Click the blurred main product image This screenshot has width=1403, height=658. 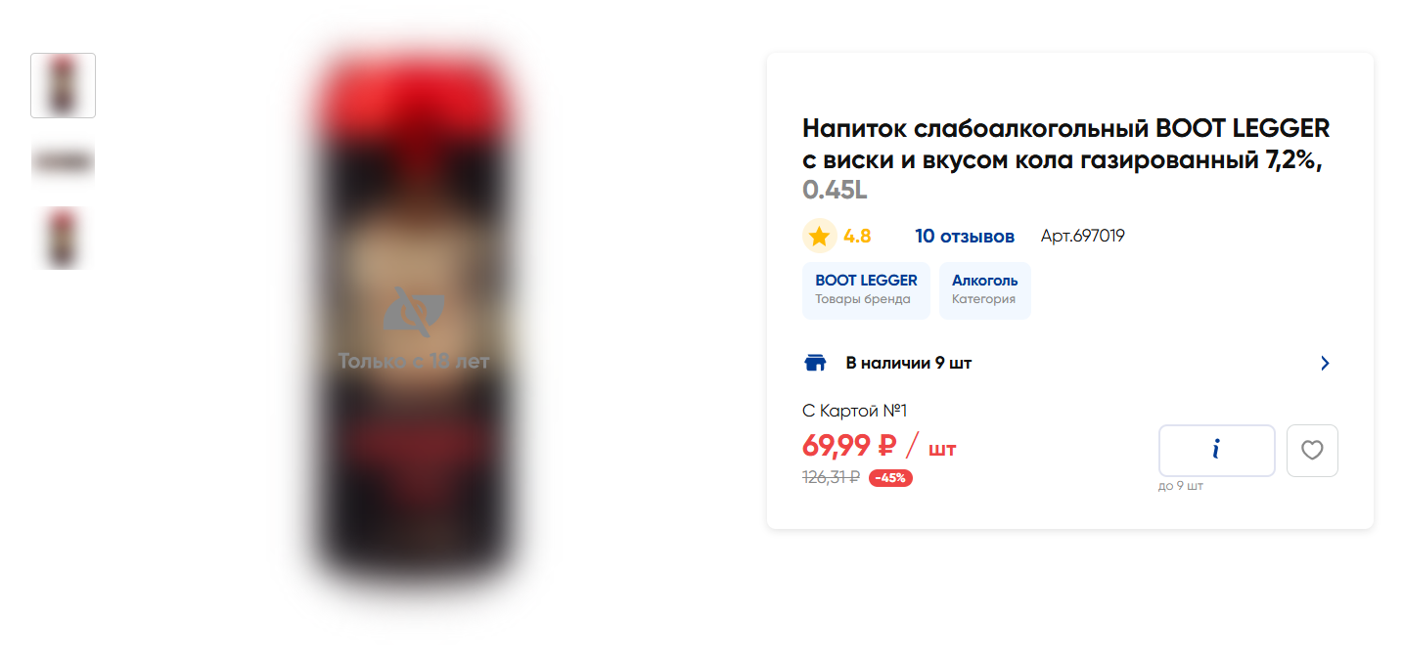(414, 325)
